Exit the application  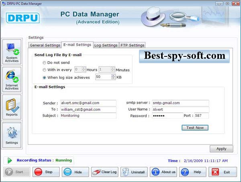tap(223, 172)
